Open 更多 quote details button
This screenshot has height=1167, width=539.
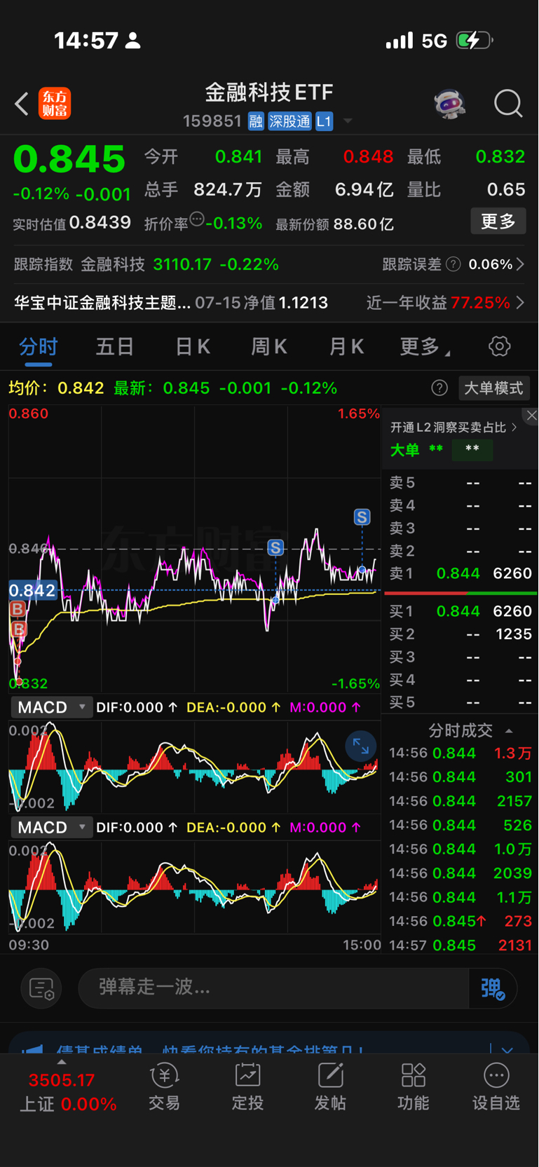(498, 221)
